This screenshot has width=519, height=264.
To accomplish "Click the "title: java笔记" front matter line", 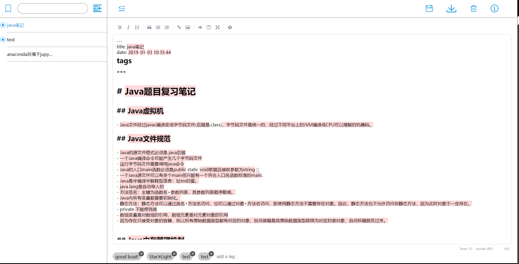I will [130, 47].
